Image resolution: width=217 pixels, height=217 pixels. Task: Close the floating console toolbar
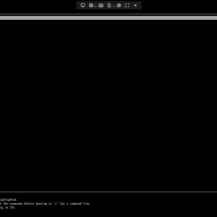click(135, 6)
